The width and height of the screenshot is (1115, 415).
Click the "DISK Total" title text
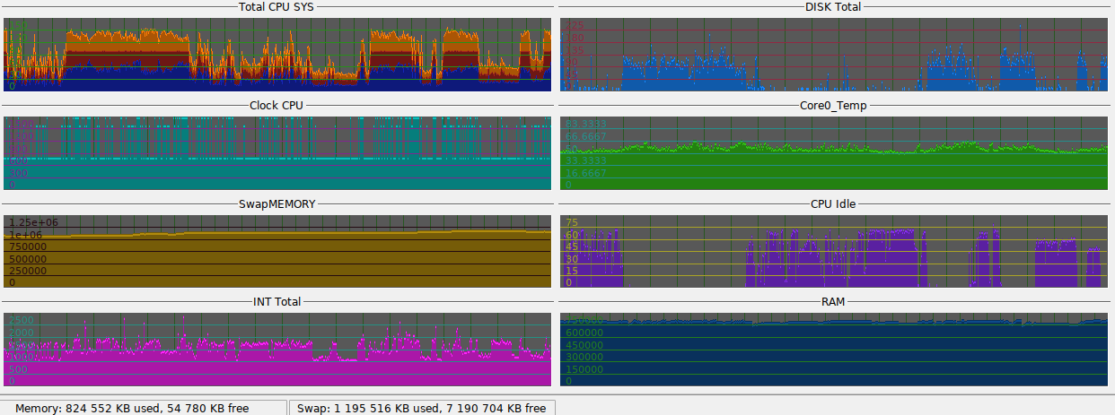[832, 7]
